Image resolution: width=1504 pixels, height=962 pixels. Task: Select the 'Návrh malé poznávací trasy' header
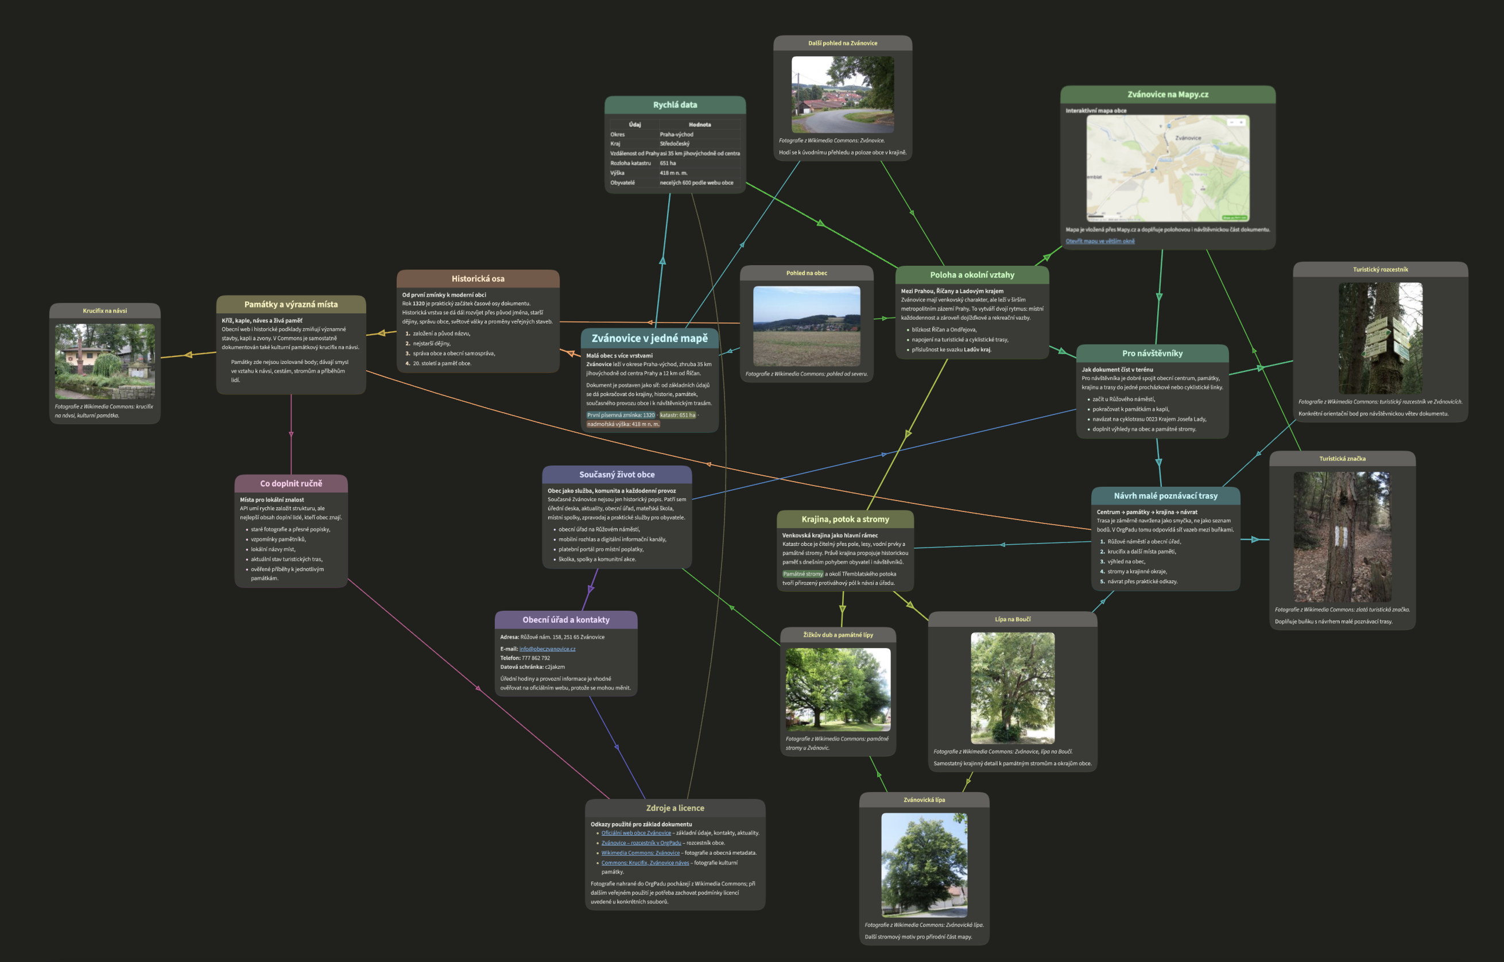point(1165,496)
